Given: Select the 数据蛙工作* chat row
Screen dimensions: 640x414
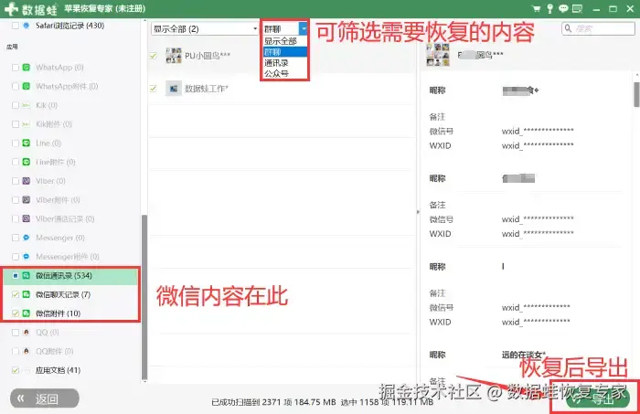Looking at the screenshot, I should coord(282,89).
